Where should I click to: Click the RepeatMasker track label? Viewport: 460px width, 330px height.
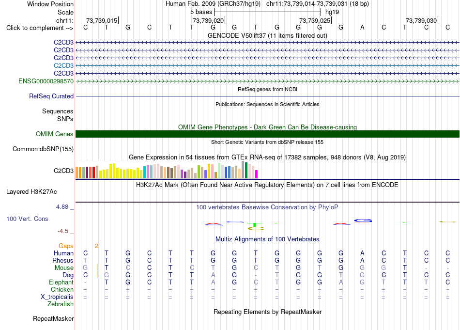[53, 318]
